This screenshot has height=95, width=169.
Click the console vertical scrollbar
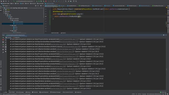click(167, 70)
